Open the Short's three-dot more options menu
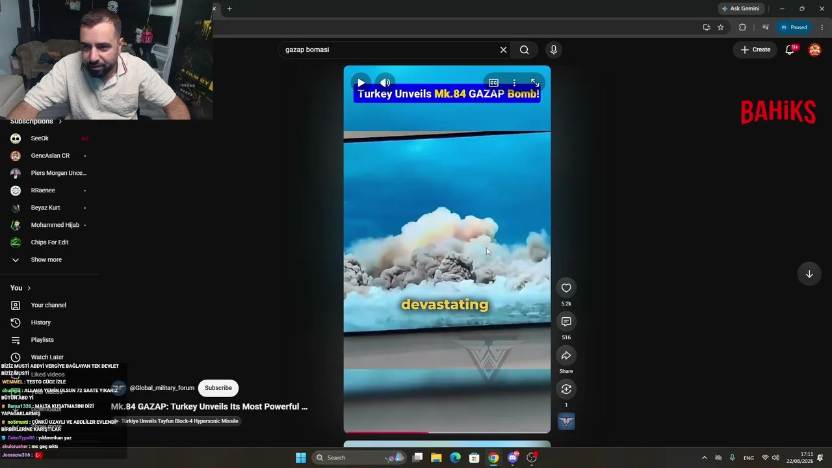Viewport: 832px width, 468px height. pyautogui.click(x=514, y=83)
